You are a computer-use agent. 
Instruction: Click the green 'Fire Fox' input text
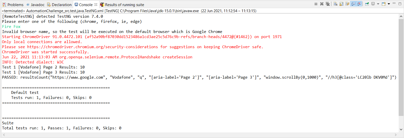click(x=11, y=27)
